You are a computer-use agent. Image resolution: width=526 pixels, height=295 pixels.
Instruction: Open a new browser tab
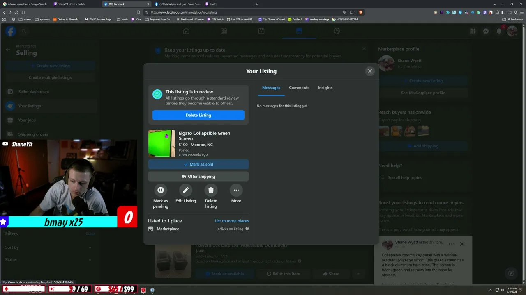(257, 4)
